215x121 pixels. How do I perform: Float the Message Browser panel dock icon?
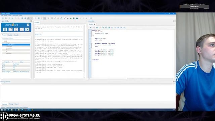pyautogui.click(x=174, y=82)
